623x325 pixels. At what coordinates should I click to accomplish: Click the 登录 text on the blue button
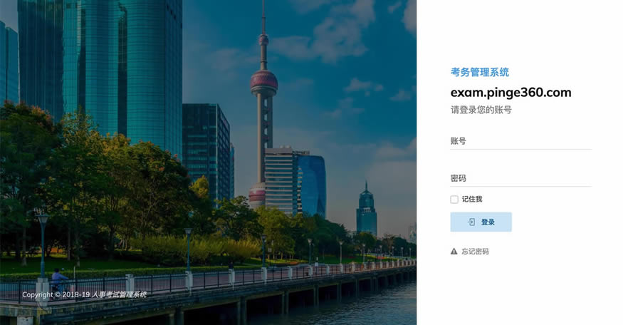(488, 222)
